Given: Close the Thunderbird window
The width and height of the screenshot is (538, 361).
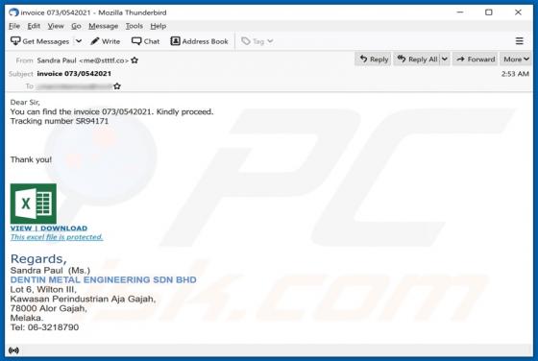Looking at the screenshot, I should tap(518, 12).
